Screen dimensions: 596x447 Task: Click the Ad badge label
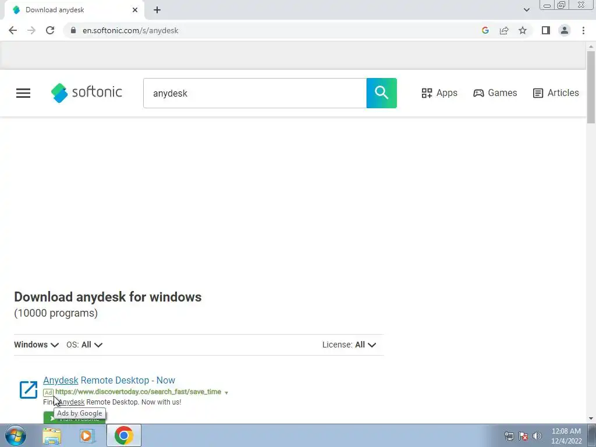48,392
